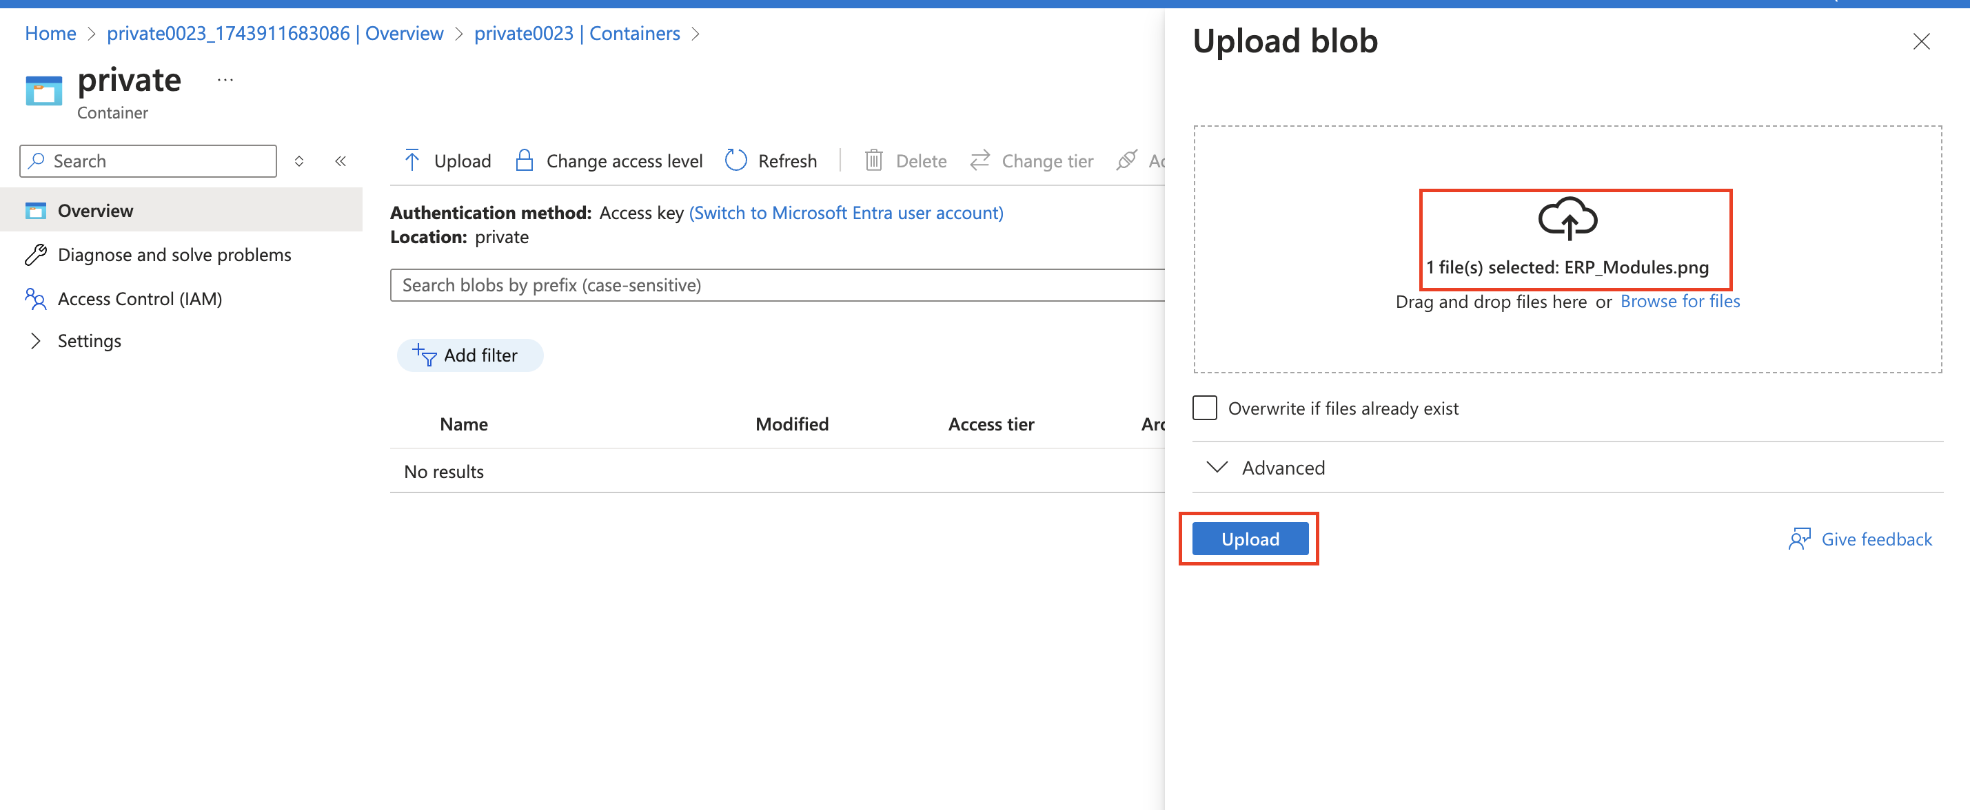Click the Change access level label
The image size is (1970, 810).
(624, 160)
